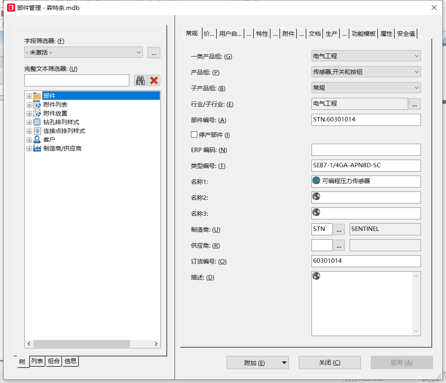Switch to the 文档 tab

pos(315,34)
